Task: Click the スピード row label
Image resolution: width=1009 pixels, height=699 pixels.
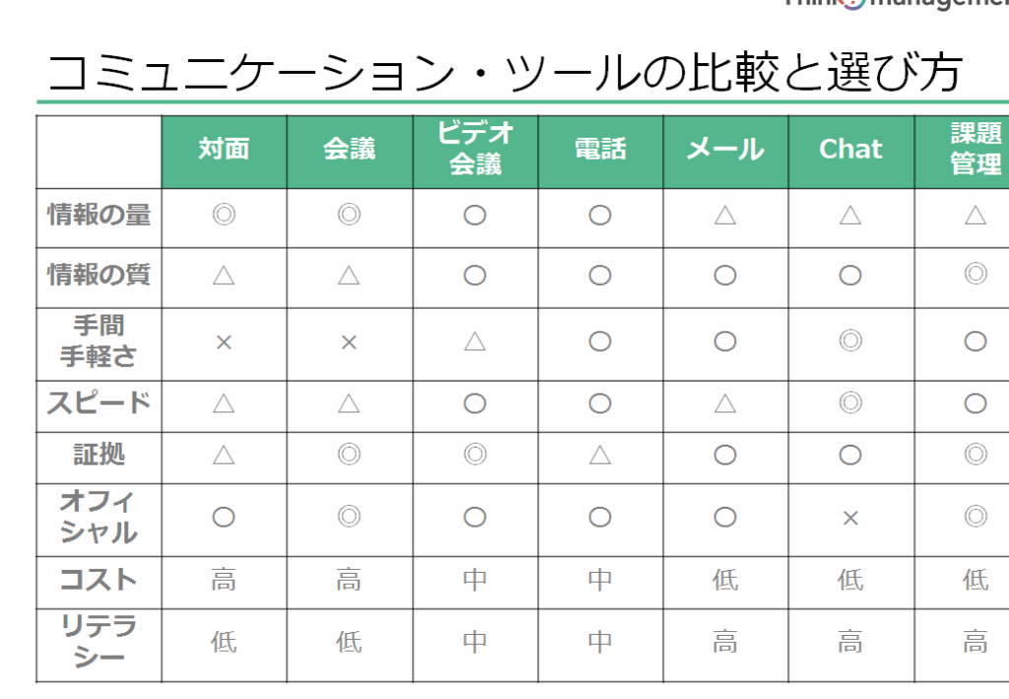Action: (100, 405)
